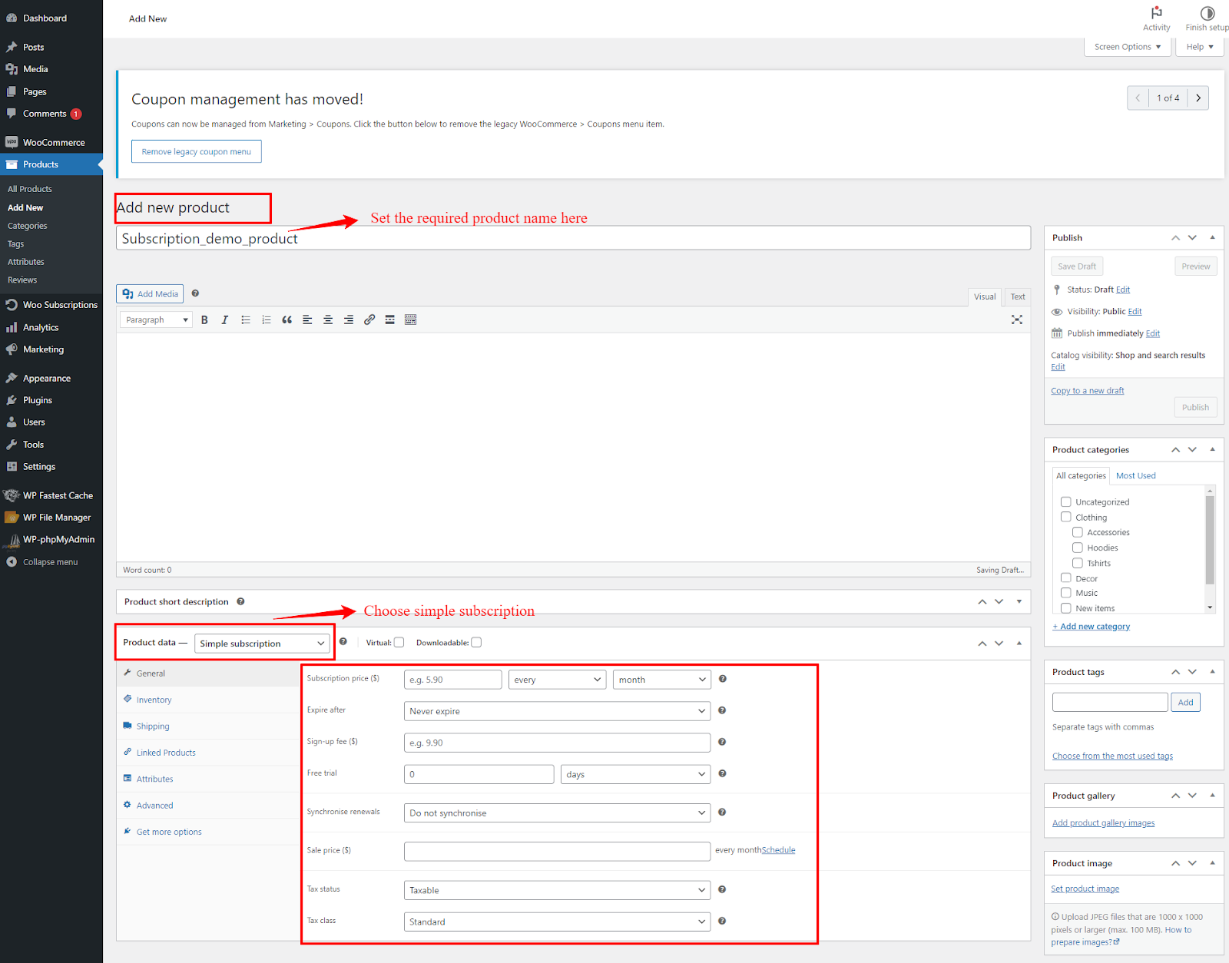Check the Uncategorized category
The width and height of the screenshot is (1229, 963).
[x=1066, y=501]
